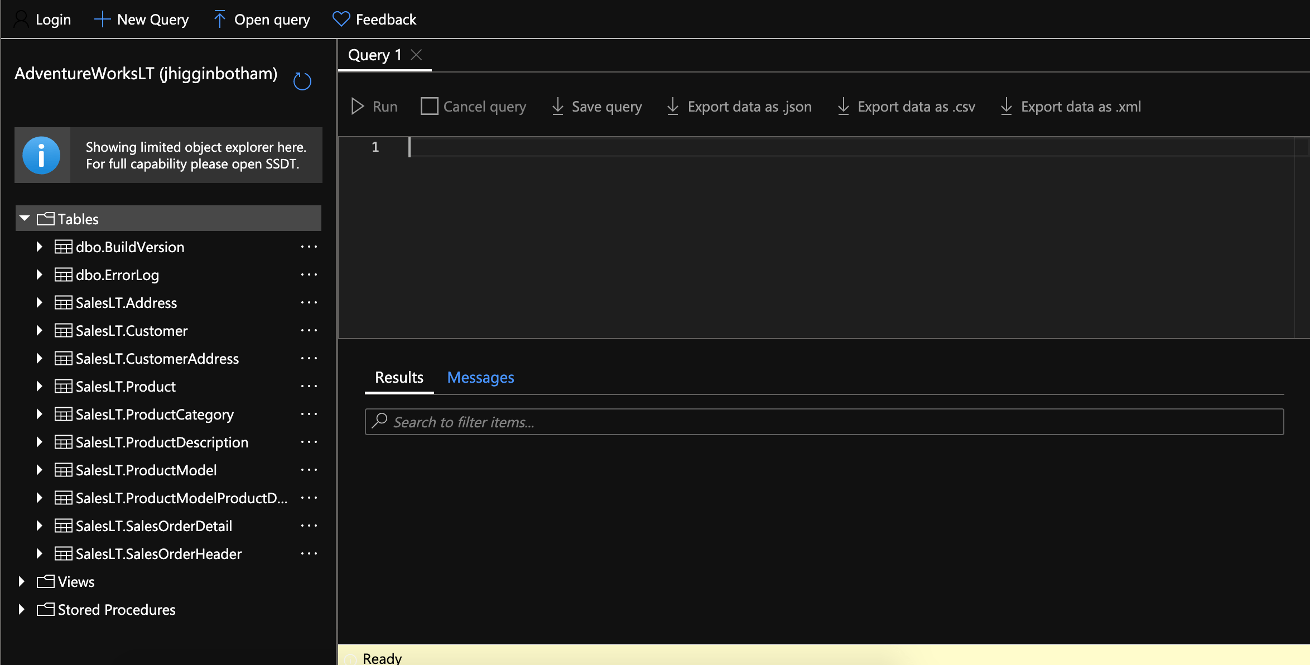Click the Search to filter items field
The width and height of the screenshot is (1310, 665).
(825, 422)
